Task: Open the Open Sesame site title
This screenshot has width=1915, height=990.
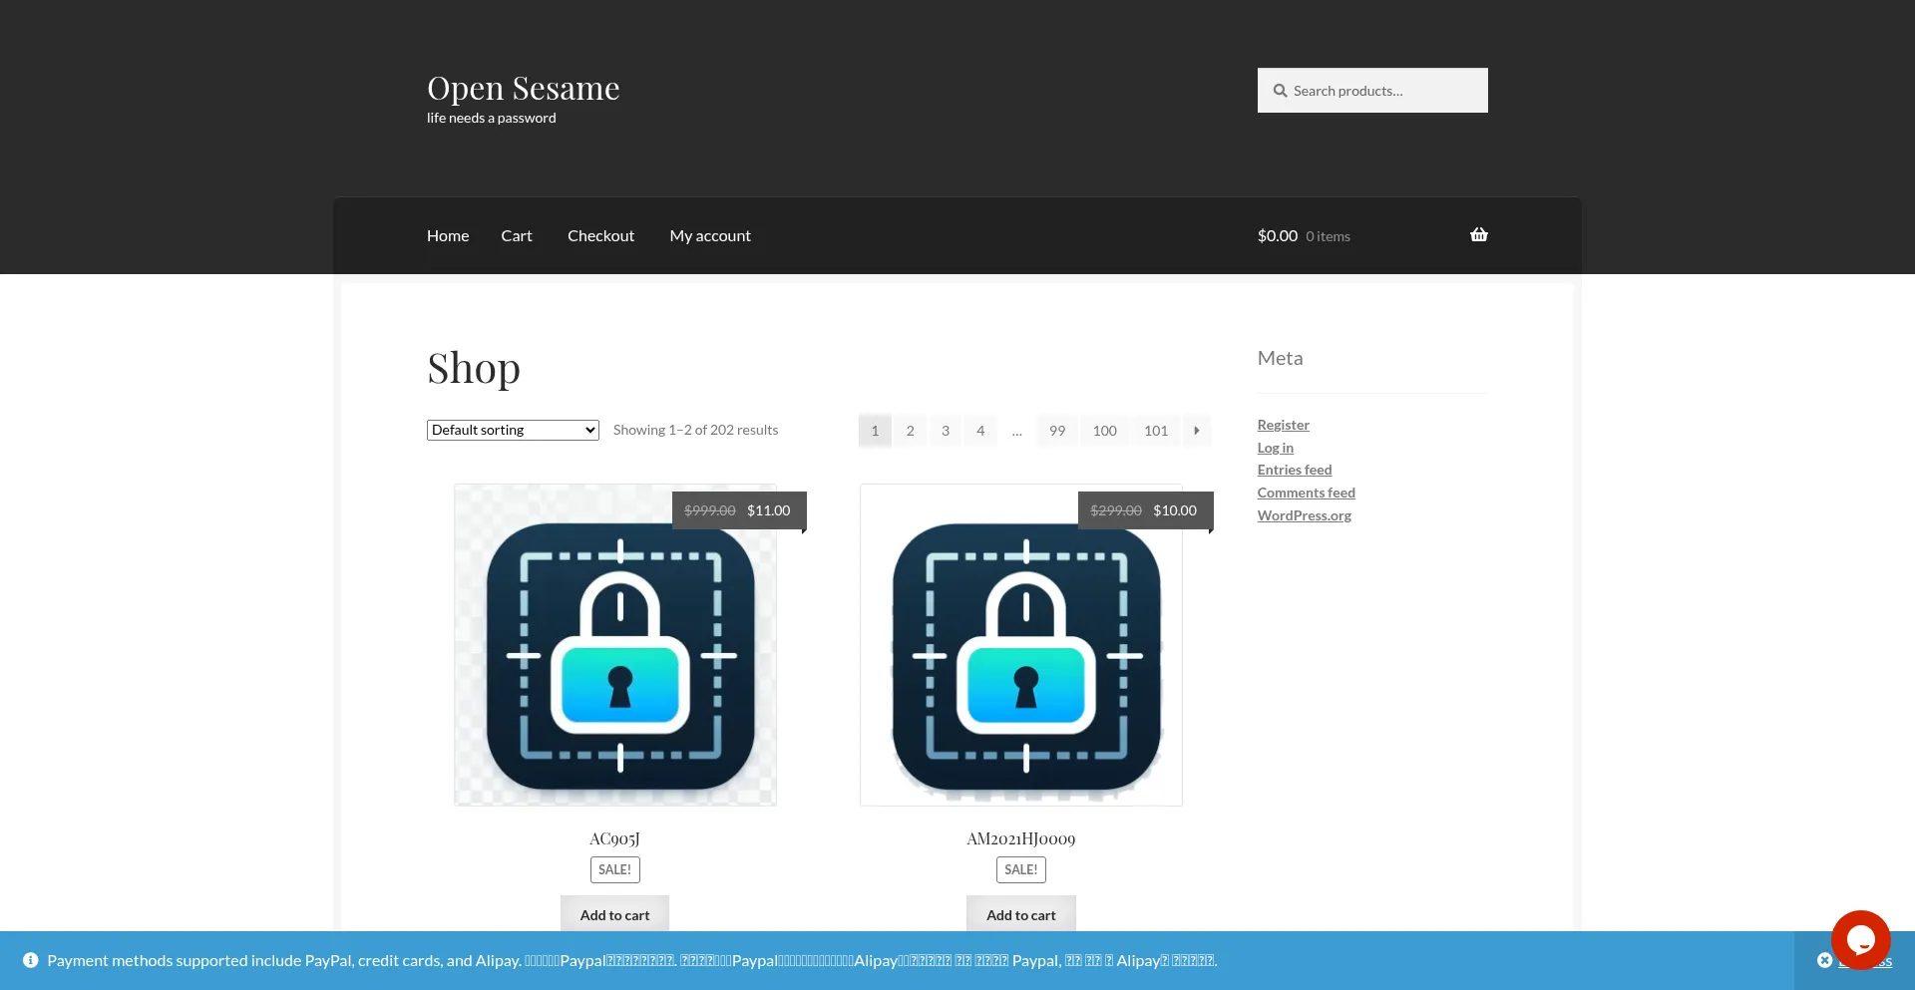Action: pyautogui.click(x=524, y=88)
